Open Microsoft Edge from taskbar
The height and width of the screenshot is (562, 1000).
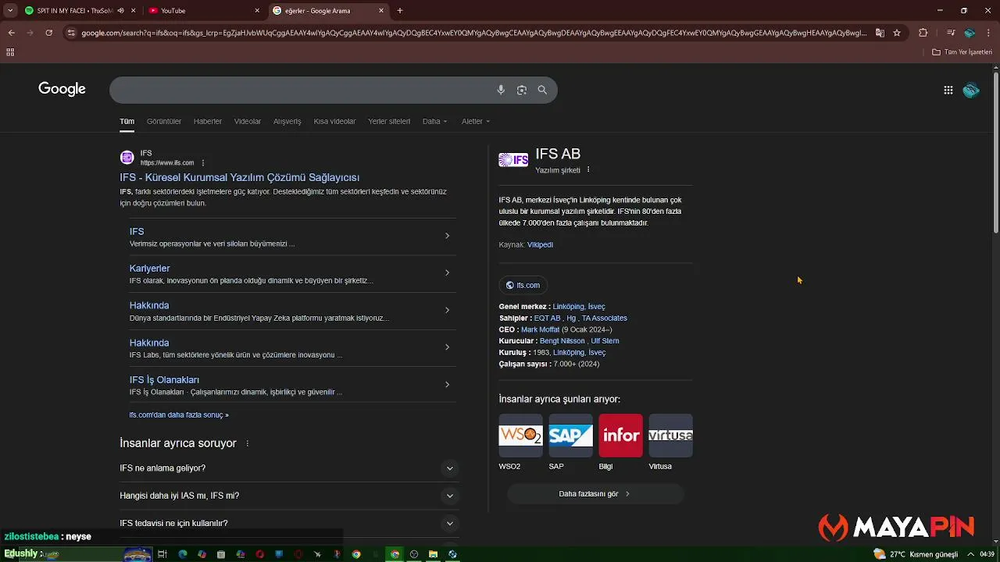point(183,554)
